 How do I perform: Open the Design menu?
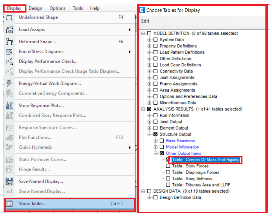coord(35,8)
